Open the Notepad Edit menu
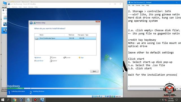This screenshot has width=181, height=102. point(133,5)
